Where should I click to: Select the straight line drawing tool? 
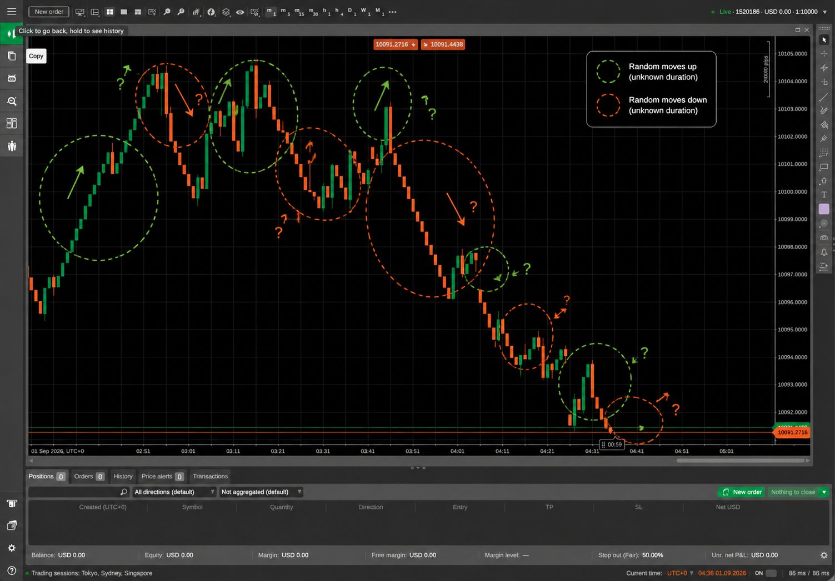pyautogui.click(x=824, y=97)
